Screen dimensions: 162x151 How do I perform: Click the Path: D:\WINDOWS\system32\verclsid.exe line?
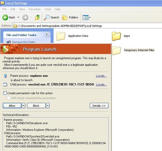pyautogui.click(x=33, y=136)
